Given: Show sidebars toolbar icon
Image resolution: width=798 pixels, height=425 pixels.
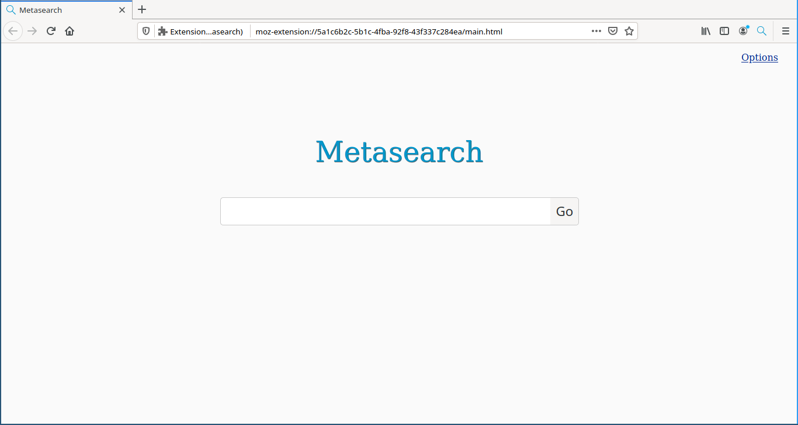Looking at the screenshot, I should pos(724,31).
